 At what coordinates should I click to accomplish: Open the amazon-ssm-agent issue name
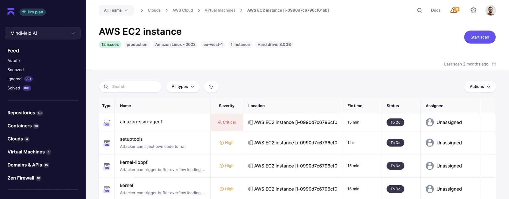point(141,122)
